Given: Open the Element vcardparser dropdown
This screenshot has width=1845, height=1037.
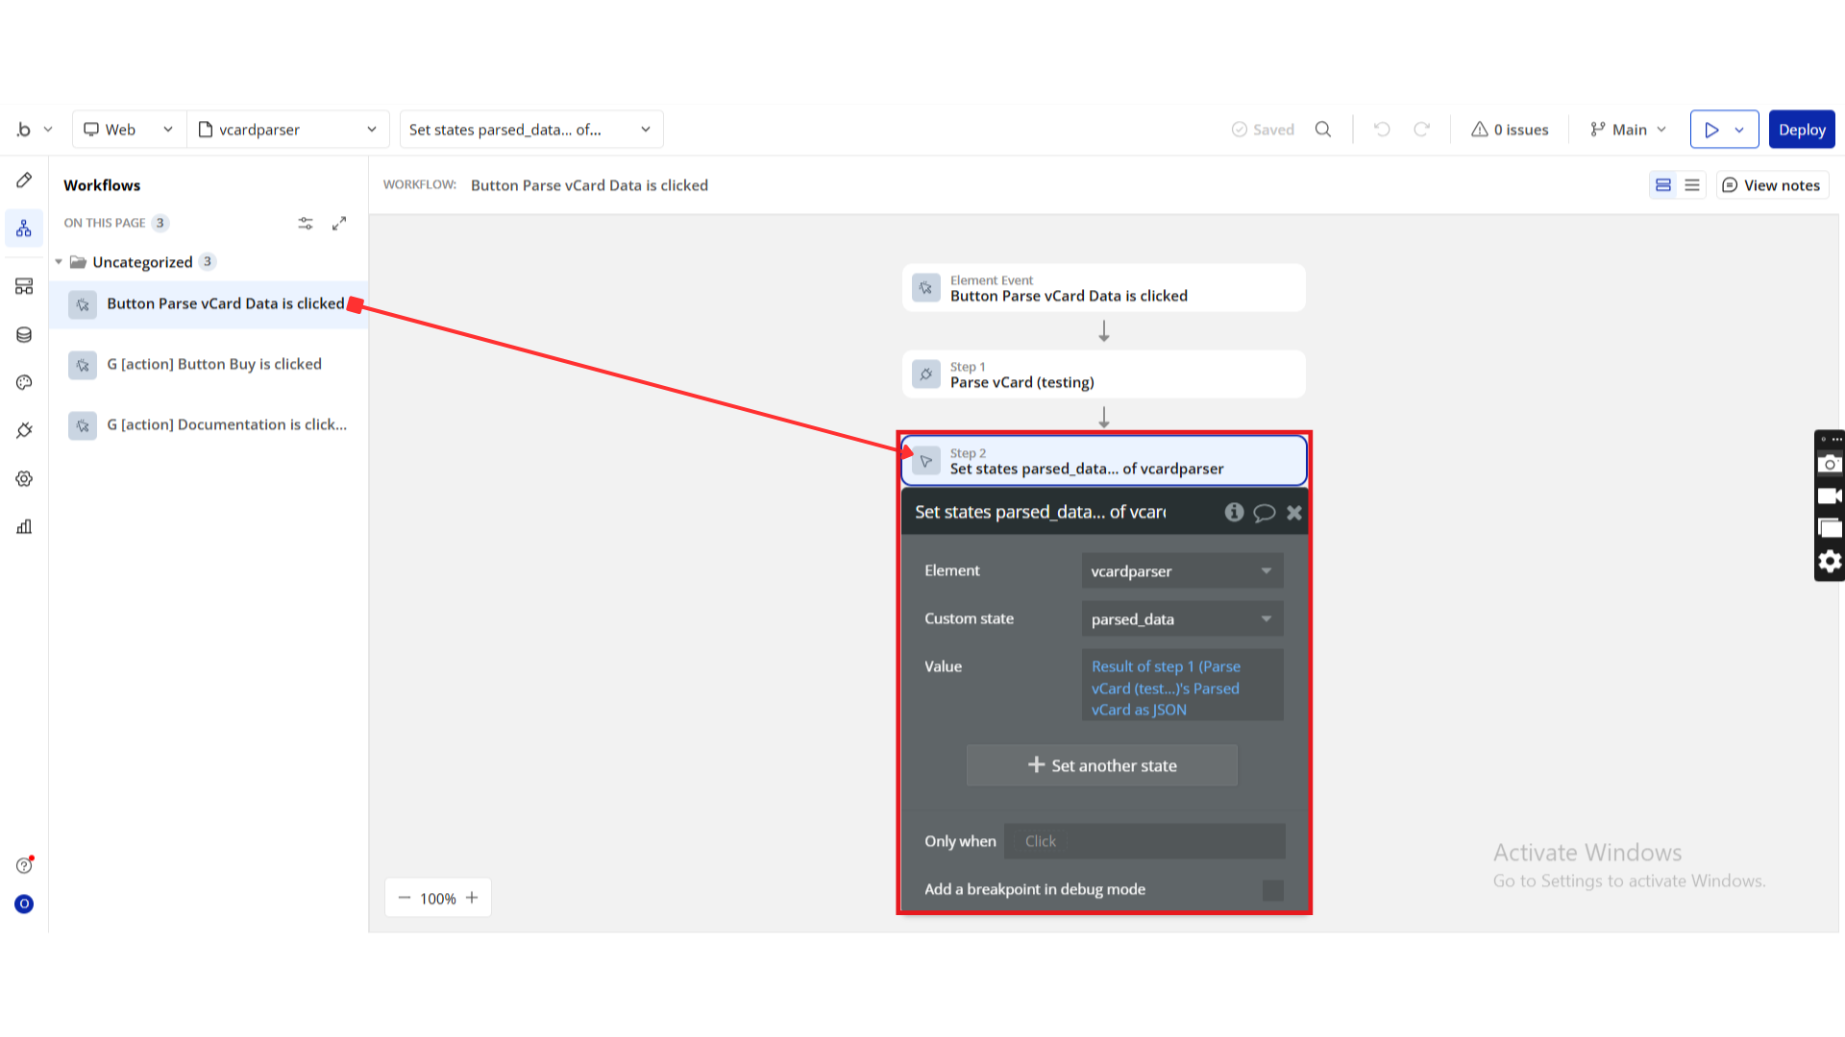Looking at the screenshot, I should (1182, 571).
